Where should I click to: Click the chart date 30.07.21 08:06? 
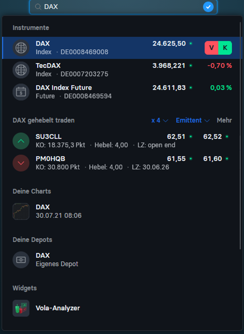[59, 216]
